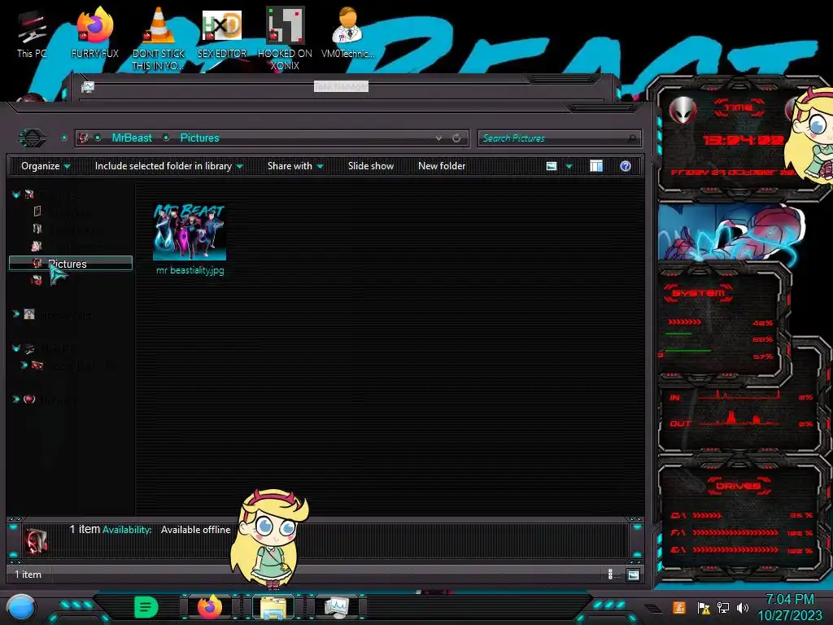
Task: Open the Share with dropdown
Action: (x=295, y=166)
